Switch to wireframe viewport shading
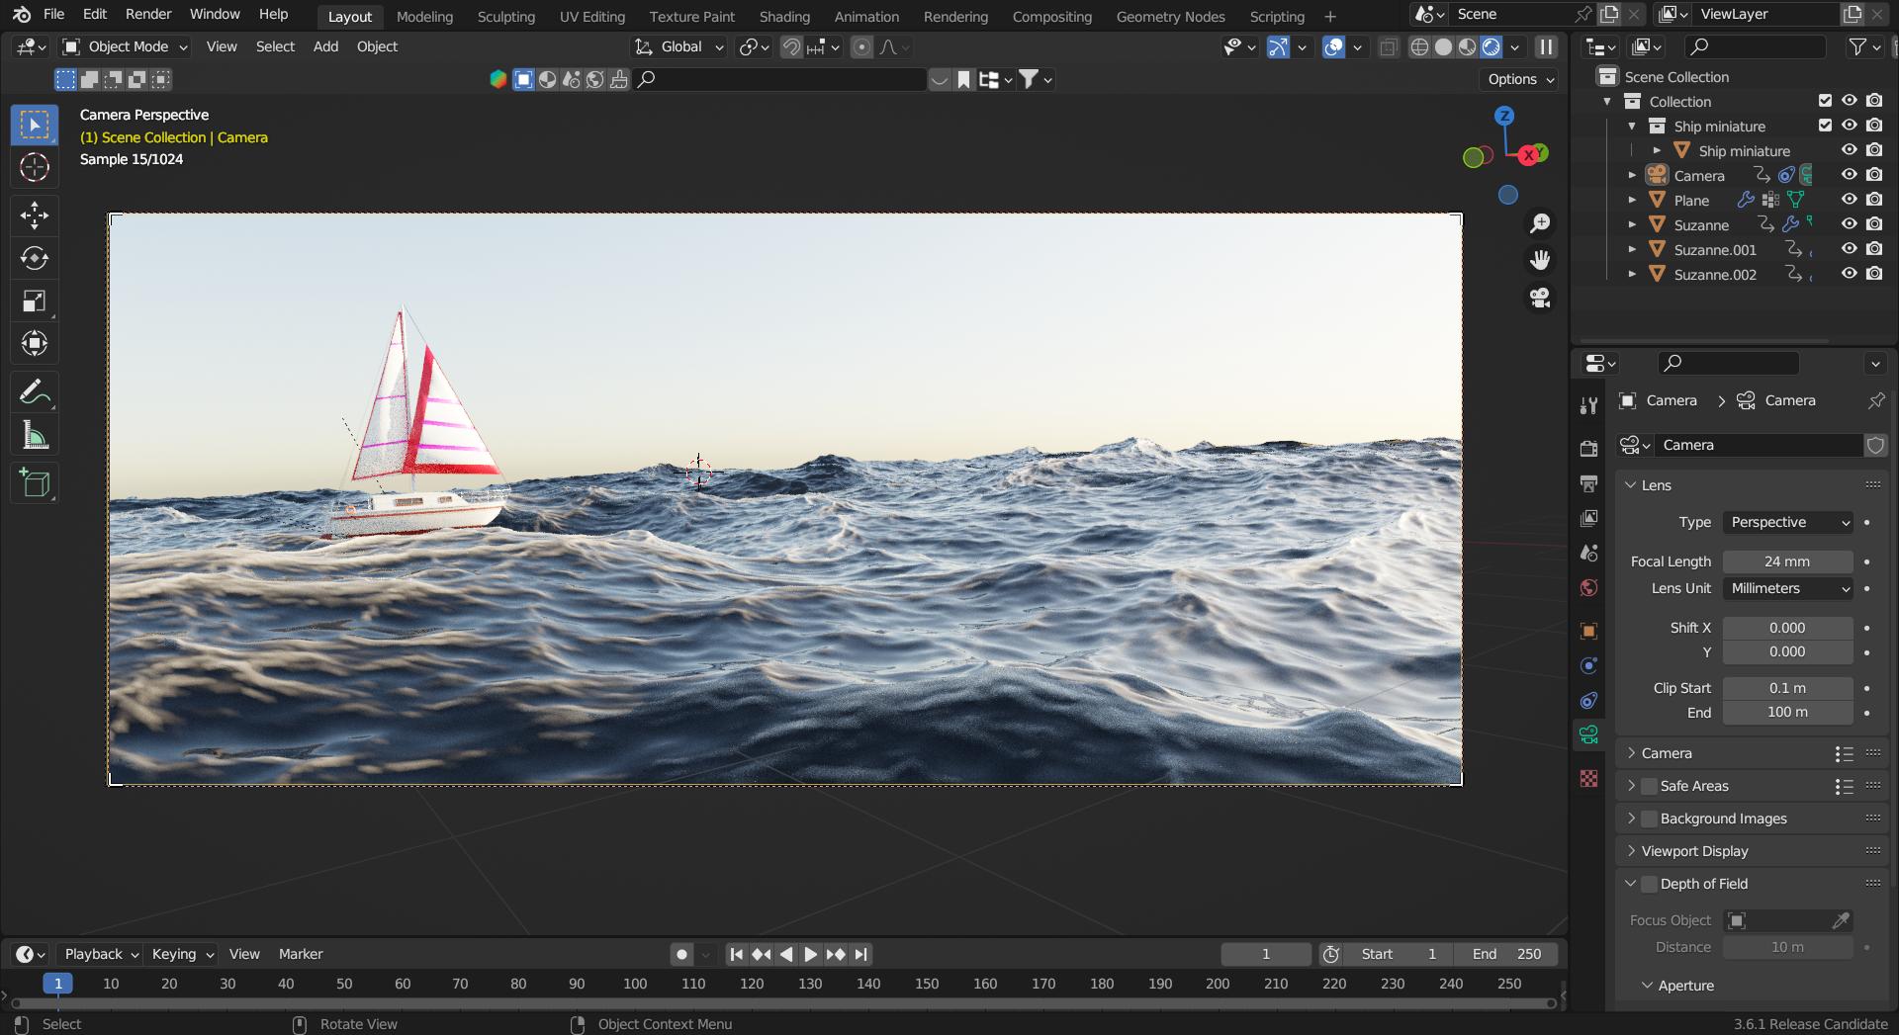 1419,46
